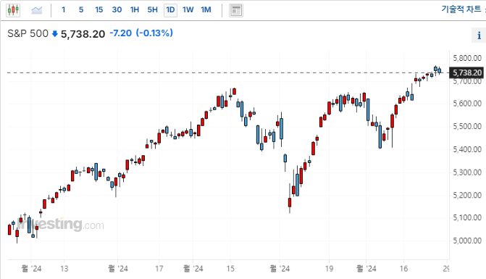Click the date label 16 on time axis

(x=403, y=268)
